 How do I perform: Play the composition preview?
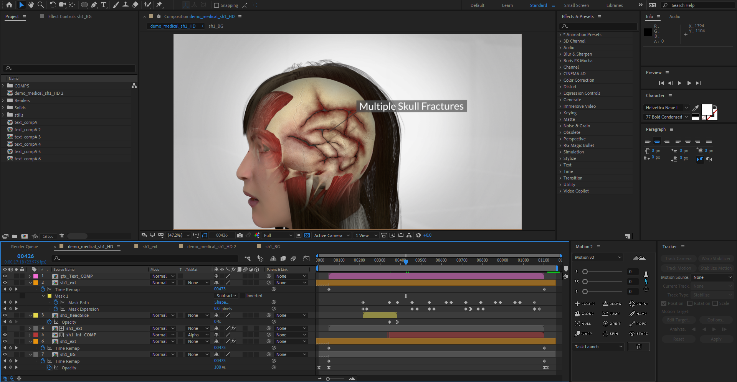click(x=679, y=83)
